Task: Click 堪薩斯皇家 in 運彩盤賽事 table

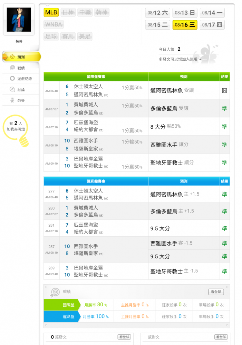Action: pos(86,253)
